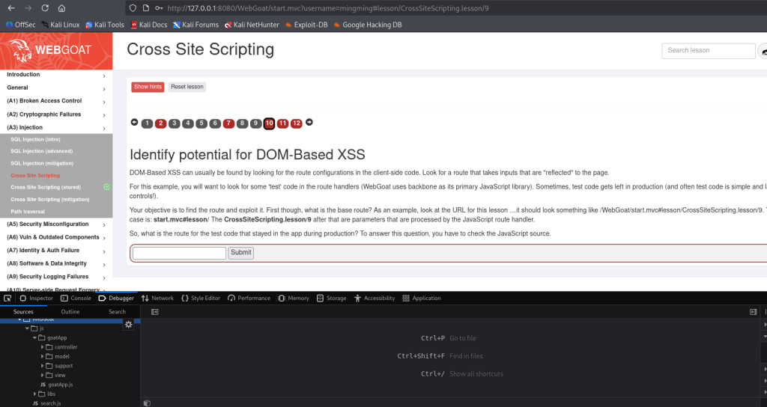Switch to the Style Editor tab
This screenshot has width=767, height=407.
[x=201, y=298]
